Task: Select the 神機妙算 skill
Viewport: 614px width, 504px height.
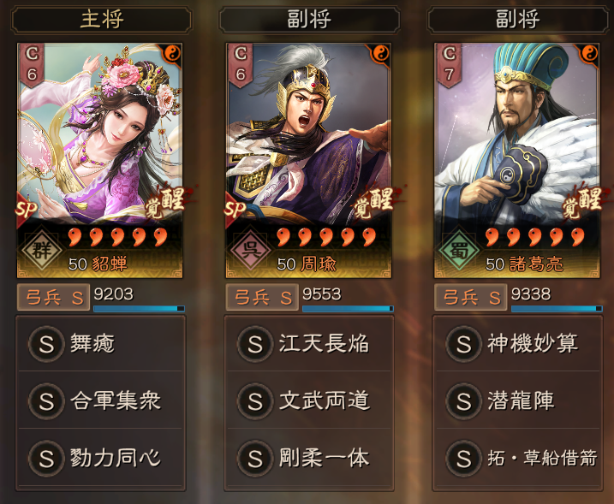Action: (x=518, y=344)
